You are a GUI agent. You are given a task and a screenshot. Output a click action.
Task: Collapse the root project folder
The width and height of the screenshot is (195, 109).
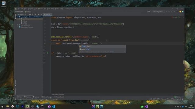tap(18, 17)
